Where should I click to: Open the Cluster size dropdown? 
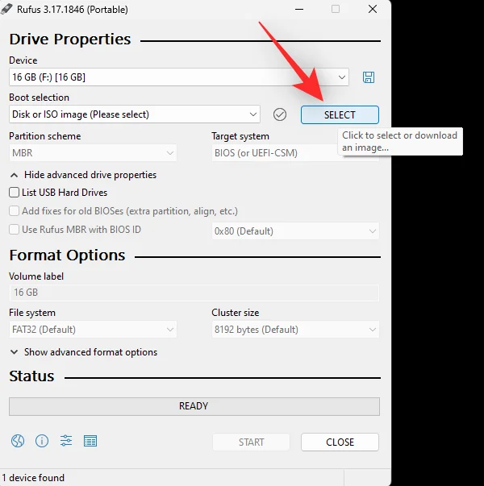tap(295, 330)
